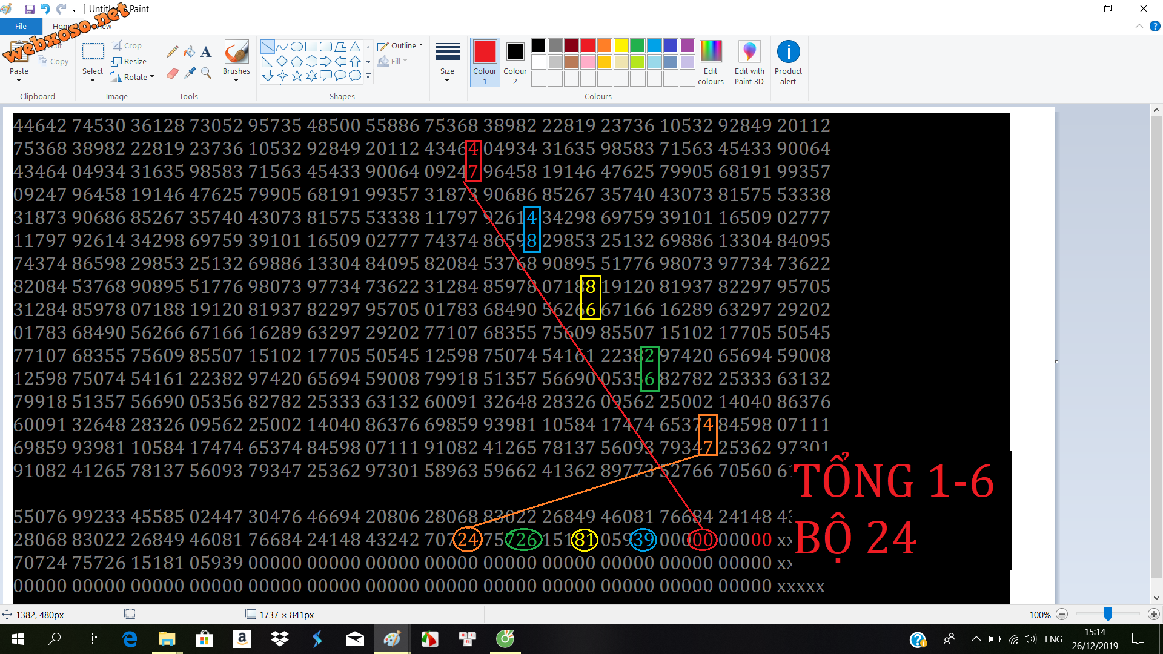
Task: Choose the five-point star shape
Action: click(297, 76)
